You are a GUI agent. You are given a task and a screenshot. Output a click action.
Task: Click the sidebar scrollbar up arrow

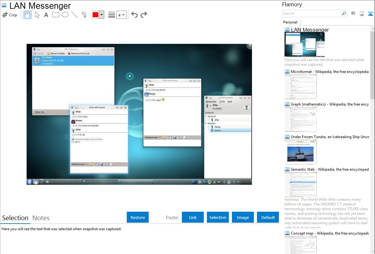click(x=372, y=29)
